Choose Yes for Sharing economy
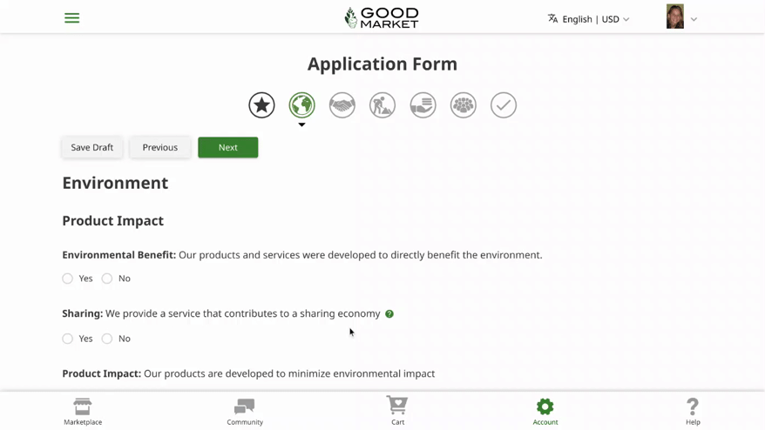The width and height of the screenshot is (765, 430). [68, 339]
